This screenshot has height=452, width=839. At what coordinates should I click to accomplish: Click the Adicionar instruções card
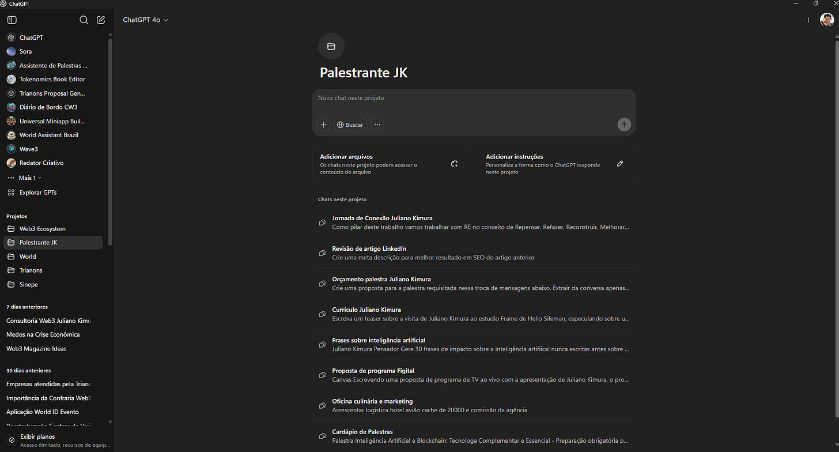[x=557, y=164]
